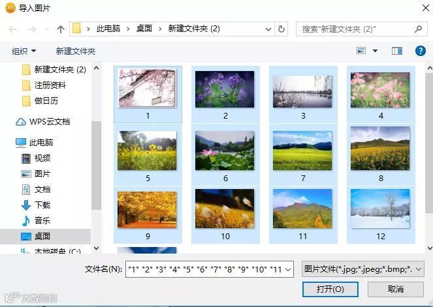Screen dimensions: 433x307
Task: Open the 组织 dropdown menu
Action: pyautogui.click(x=24, y=51)
